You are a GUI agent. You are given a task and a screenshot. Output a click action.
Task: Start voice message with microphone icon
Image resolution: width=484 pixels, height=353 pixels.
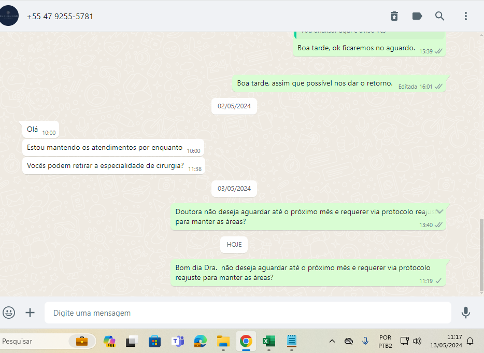click(465, 313)
